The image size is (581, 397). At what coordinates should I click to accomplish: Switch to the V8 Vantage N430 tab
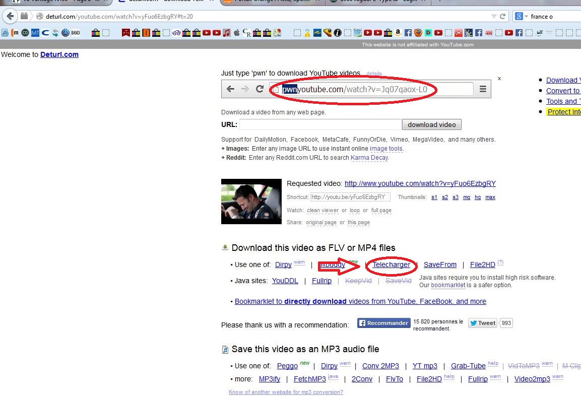click(x=55, y=2)
